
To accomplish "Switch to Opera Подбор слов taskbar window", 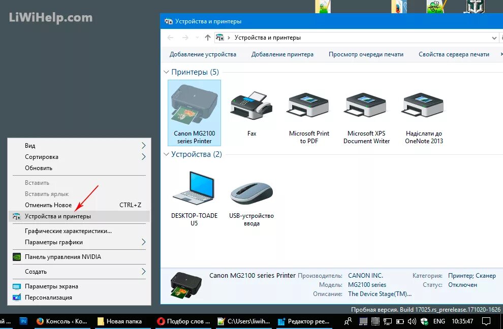I will click(183, 321).
